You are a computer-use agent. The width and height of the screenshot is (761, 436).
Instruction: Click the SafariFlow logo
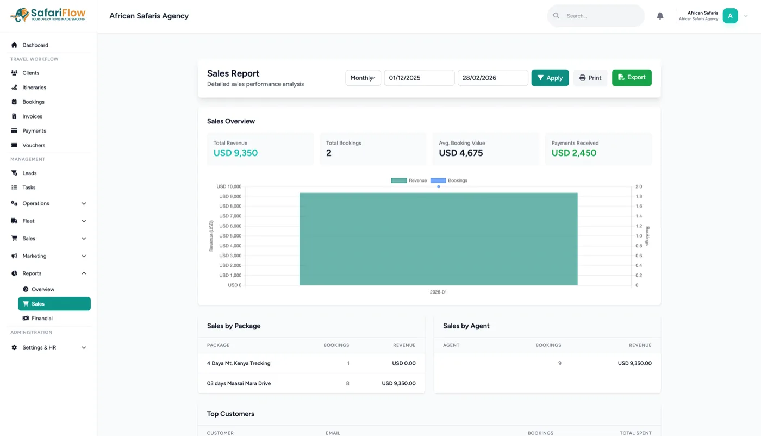click(48, 15)
